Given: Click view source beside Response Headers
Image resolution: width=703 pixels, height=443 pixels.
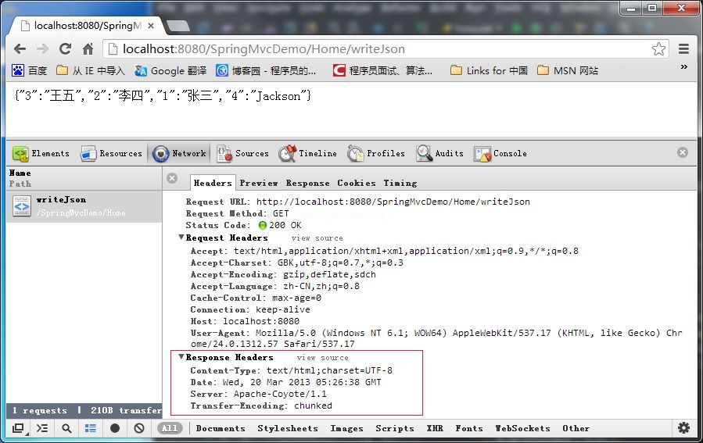Looking at the screenshot, I should (x=322, y=358).
